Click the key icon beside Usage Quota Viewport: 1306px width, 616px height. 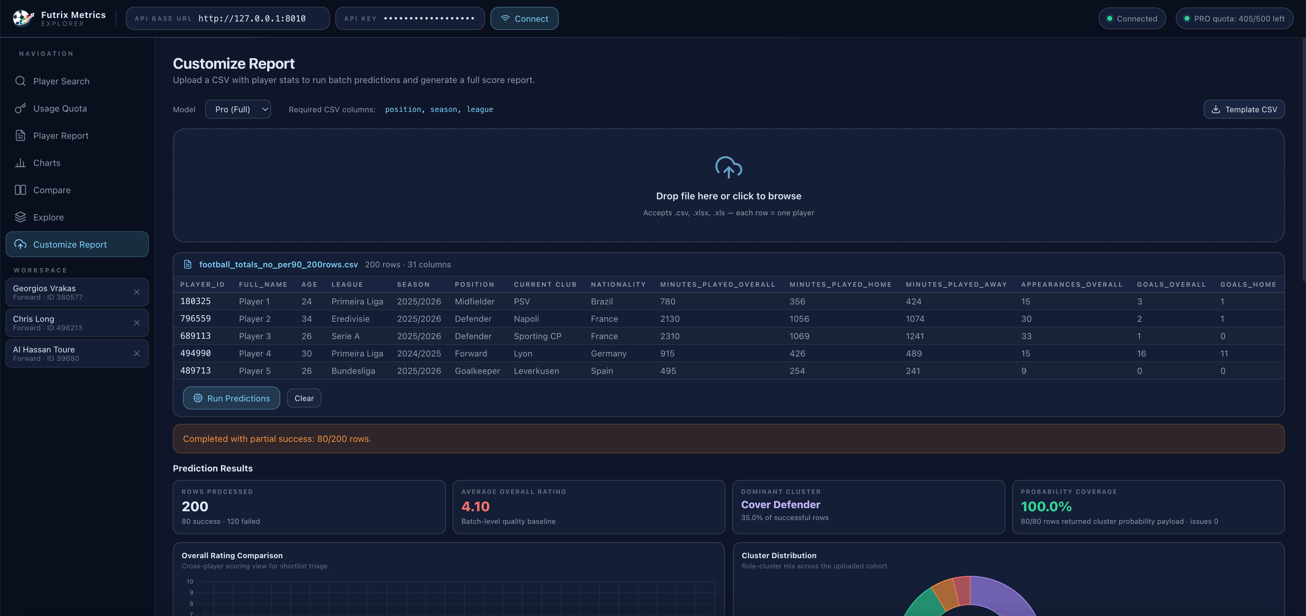20,108
